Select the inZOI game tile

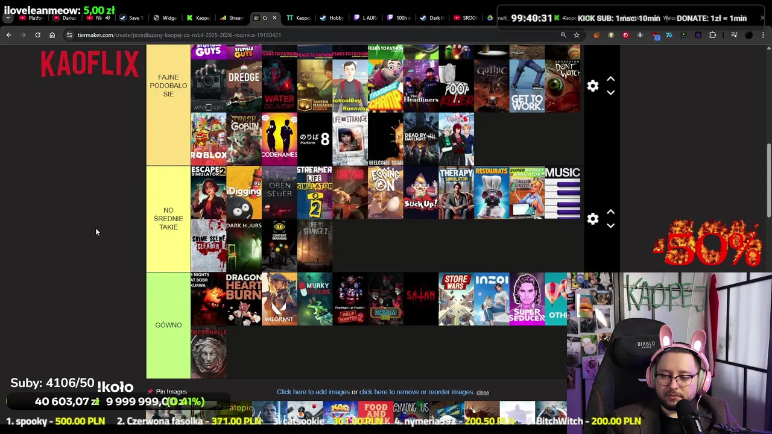coord(492,299)
